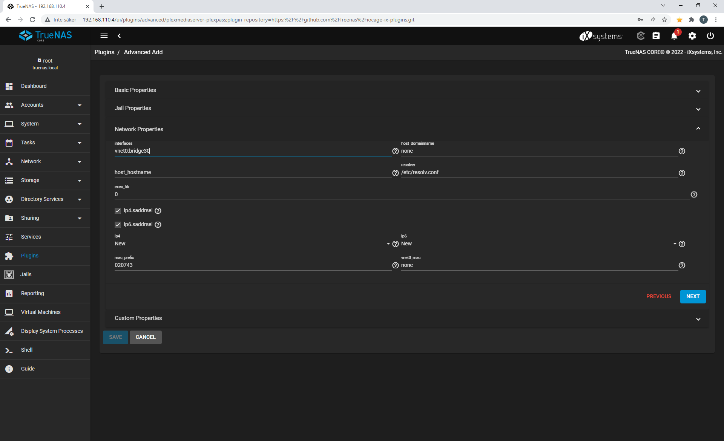Expand the System sidebar menu
724x441 pixels.
click(45, 124)
